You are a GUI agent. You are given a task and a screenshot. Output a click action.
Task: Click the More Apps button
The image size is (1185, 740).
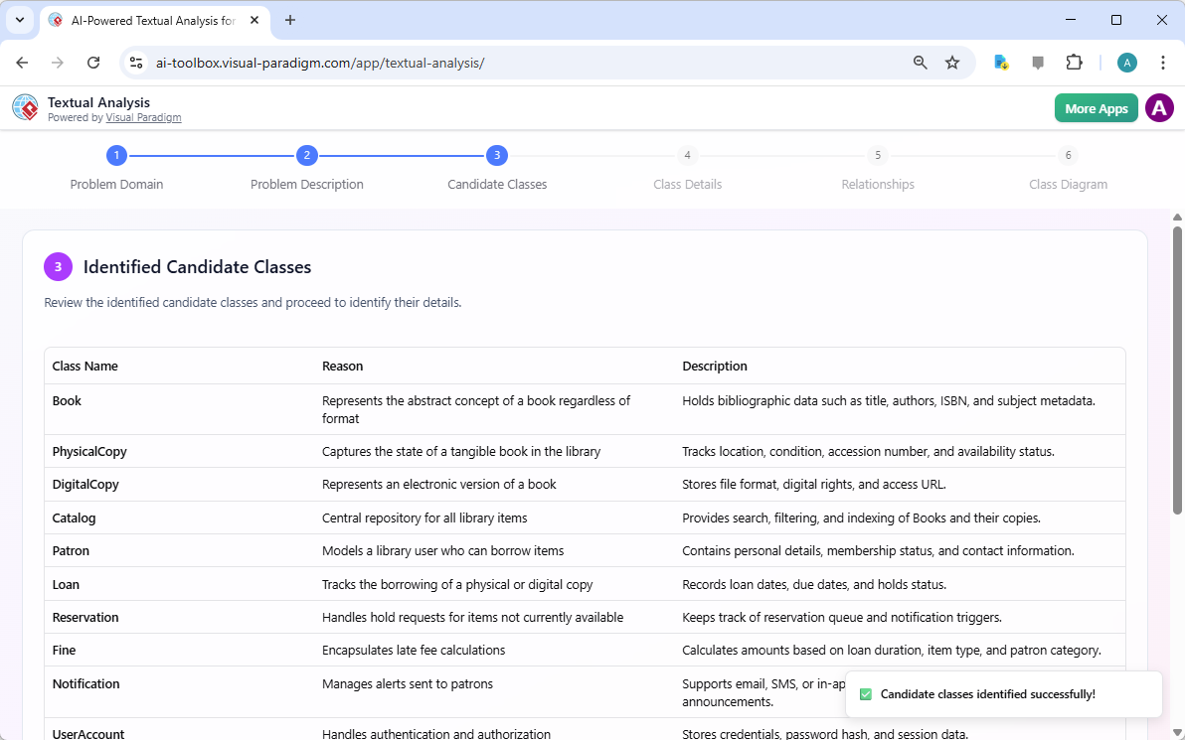[1096, 108]
